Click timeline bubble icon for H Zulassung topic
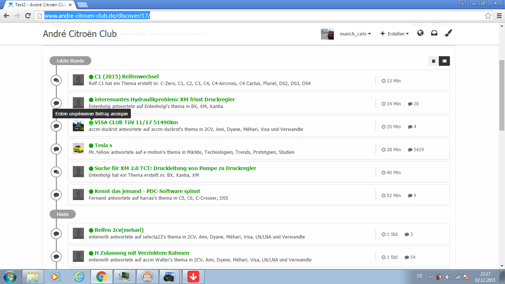Image resolution: width=505 pixels, height=284 pixels. [x=56, y=256]
